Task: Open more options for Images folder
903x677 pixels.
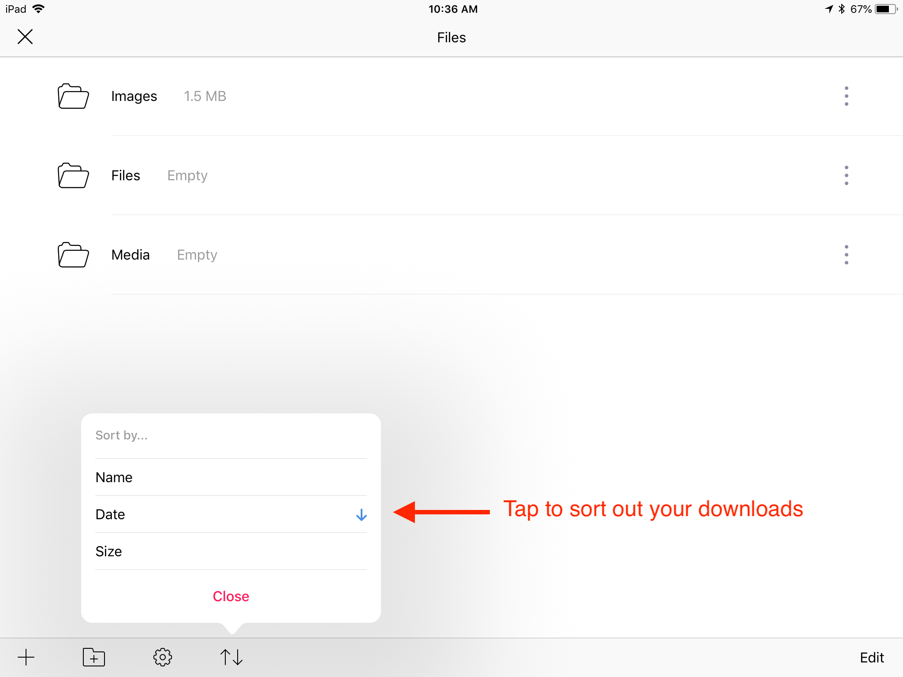Action: pyautogui.click(x=846, y=96)
